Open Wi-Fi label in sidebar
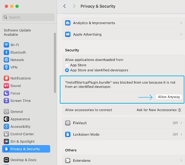This screenshot has width=185, height=165. [15, 45]
